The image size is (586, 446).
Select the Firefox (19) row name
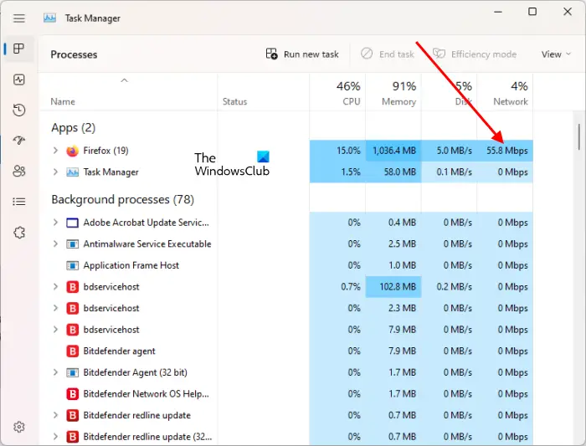105,151
